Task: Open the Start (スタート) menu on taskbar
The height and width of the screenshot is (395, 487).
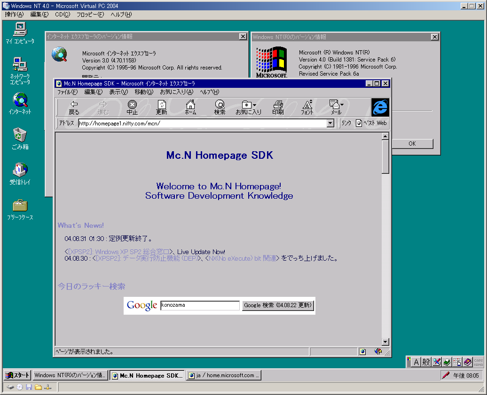Action: [18, 375]
